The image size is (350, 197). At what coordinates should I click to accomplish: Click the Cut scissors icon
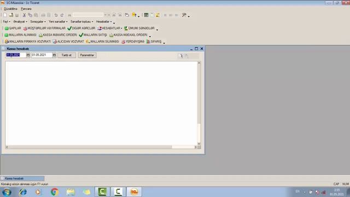tap(24, 15)
